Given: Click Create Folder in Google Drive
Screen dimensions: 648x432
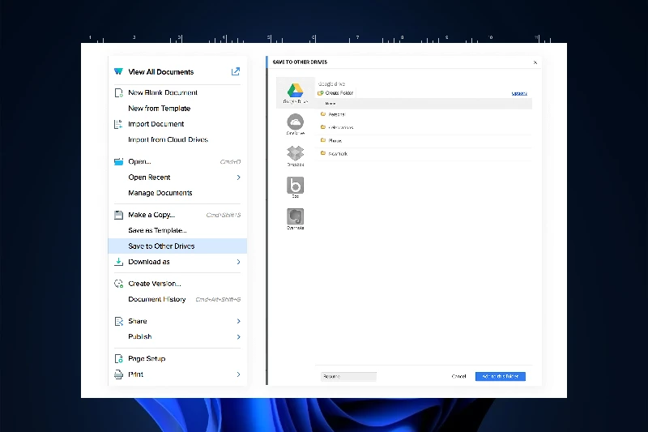Looking at the screenshot, I should point(335,93).
